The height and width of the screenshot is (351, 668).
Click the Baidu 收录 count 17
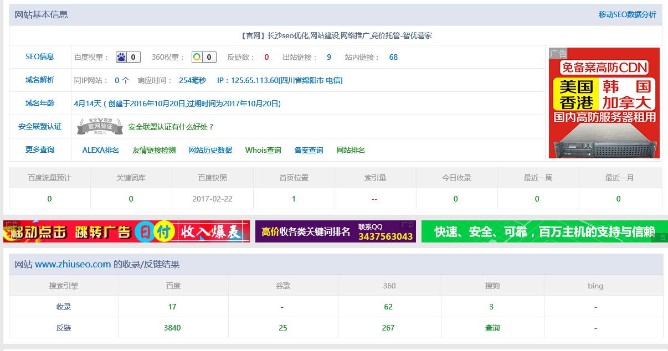172,306
